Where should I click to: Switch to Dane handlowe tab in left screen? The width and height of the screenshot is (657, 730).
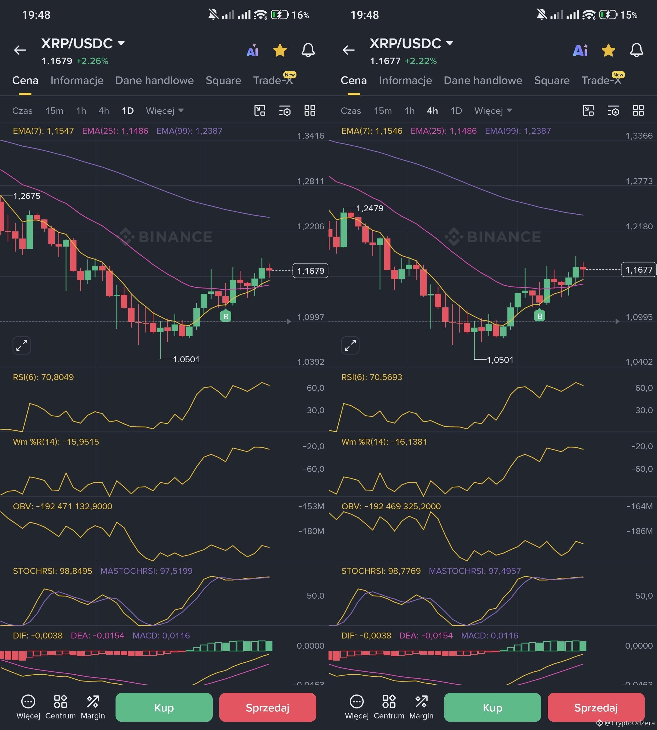coord(155,80)
